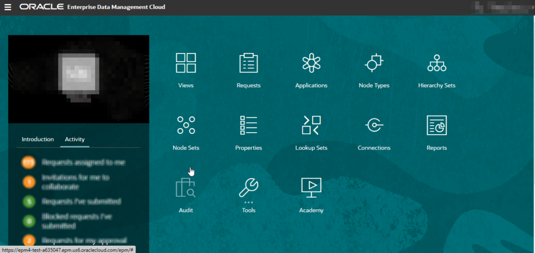Image resolution: width=535 pixels, height=253 pixels.
Task: Open Requests for my approval link
Action: 84,241
